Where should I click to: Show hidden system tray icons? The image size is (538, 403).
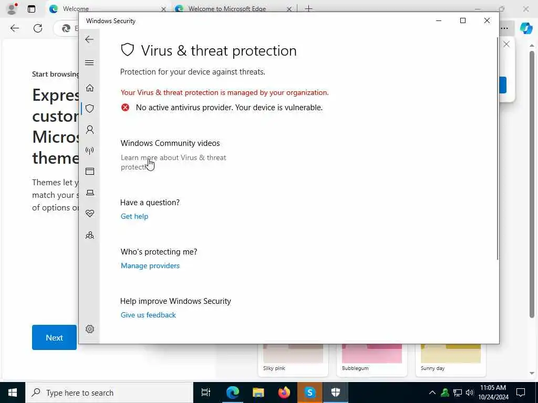click(432, 393)
